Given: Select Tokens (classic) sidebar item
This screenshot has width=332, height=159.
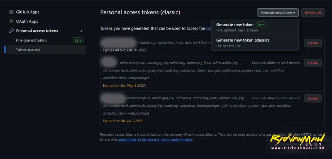Looking at the screenshot, I should click(46, 50).
